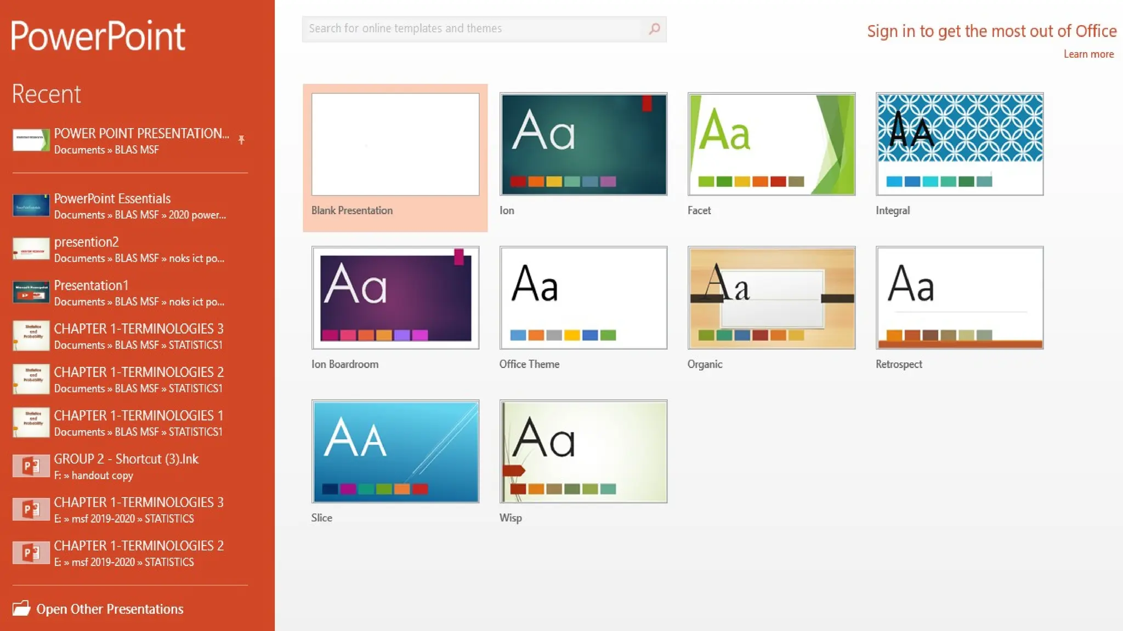Choose the Ion theme template
This screenshot has width=1123, height=631.
[x=583, y=145]
